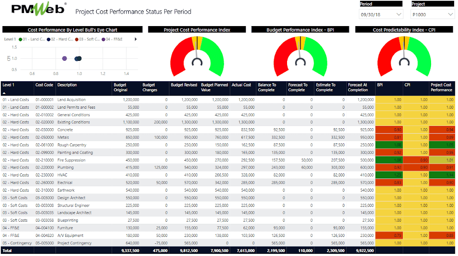Select the Project Contingency row description
The width and height of the screenshot is (458, 256).
pos(74,243)
